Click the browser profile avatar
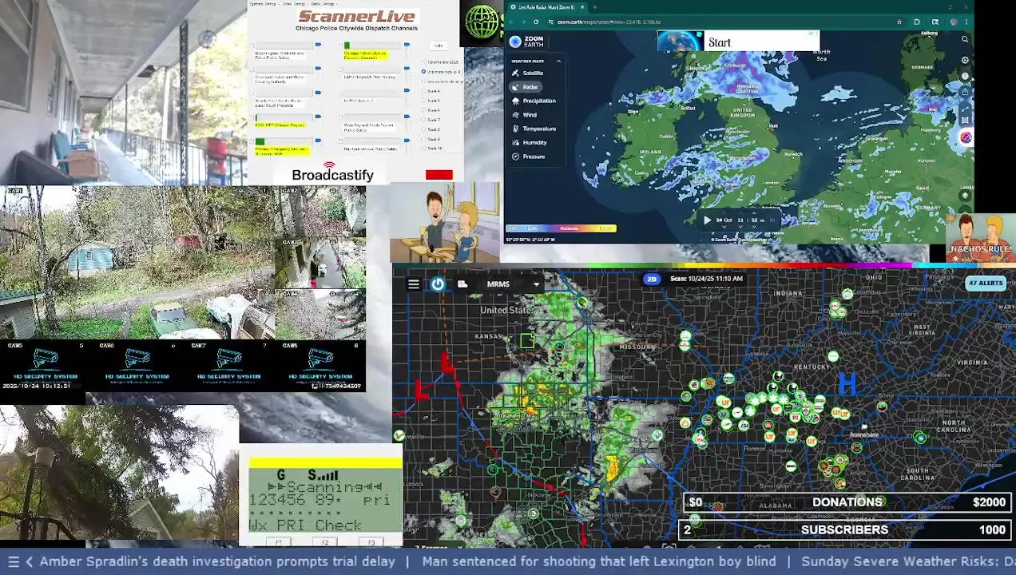Screen dimensions: 1016x575 tap(954, 22)
